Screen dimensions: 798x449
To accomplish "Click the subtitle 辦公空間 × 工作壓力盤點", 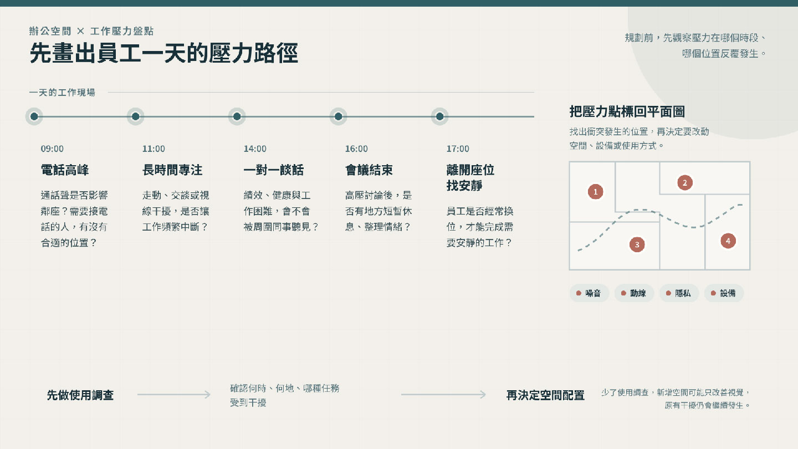I will click(x=91, y=30).
